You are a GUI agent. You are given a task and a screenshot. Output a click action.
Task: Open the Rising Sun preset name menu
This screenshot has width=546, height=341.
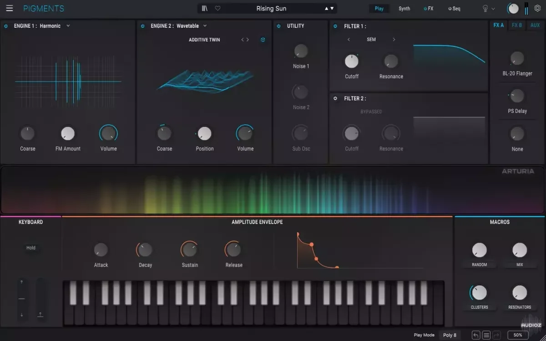271,8
